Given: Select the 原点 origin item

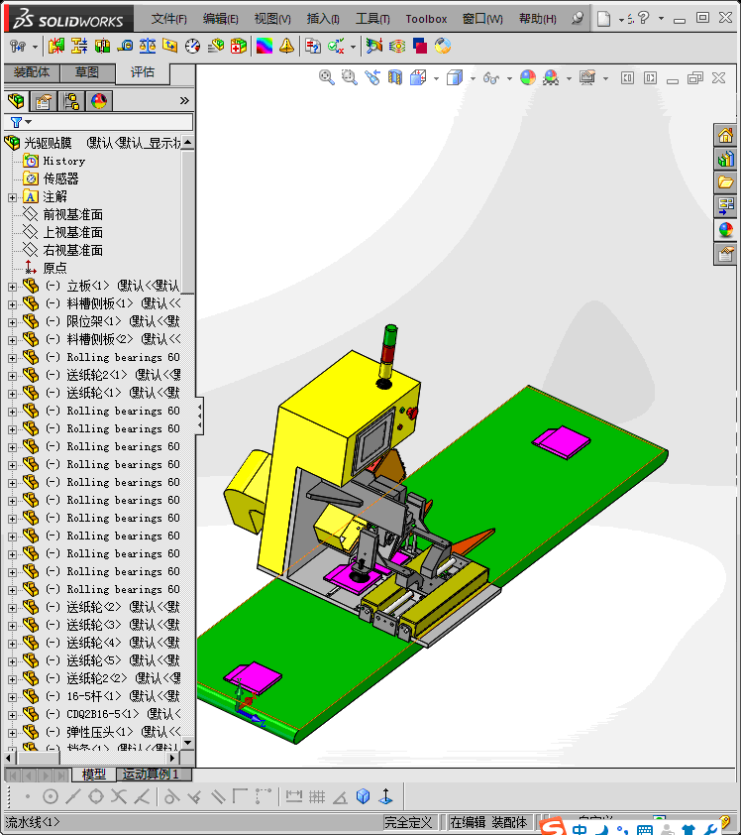Looking at the screenshot, I should [54, 268].
